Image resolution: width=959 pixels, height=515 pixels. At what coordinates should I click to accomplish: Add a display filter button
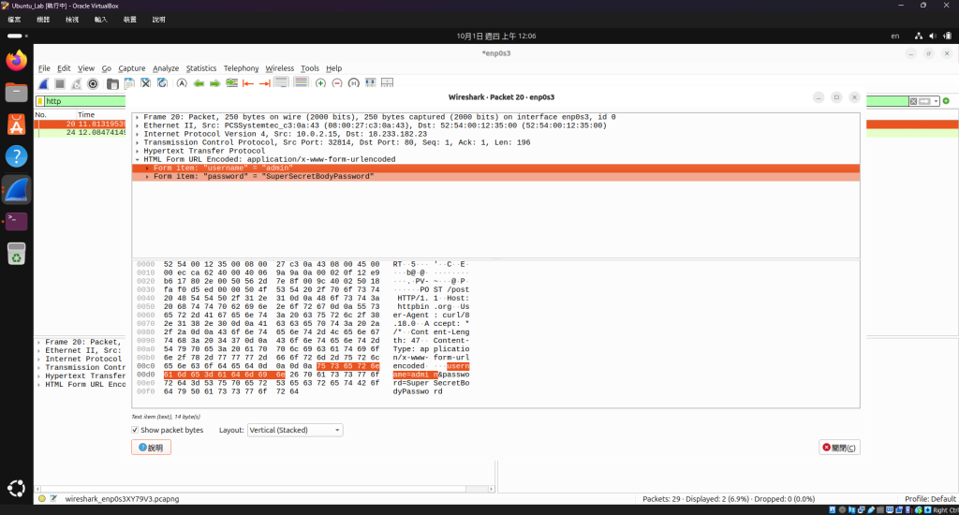(946, 101)
